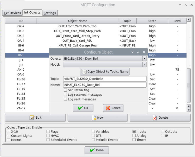Click the New button with star icon

[x=98, y=118]
